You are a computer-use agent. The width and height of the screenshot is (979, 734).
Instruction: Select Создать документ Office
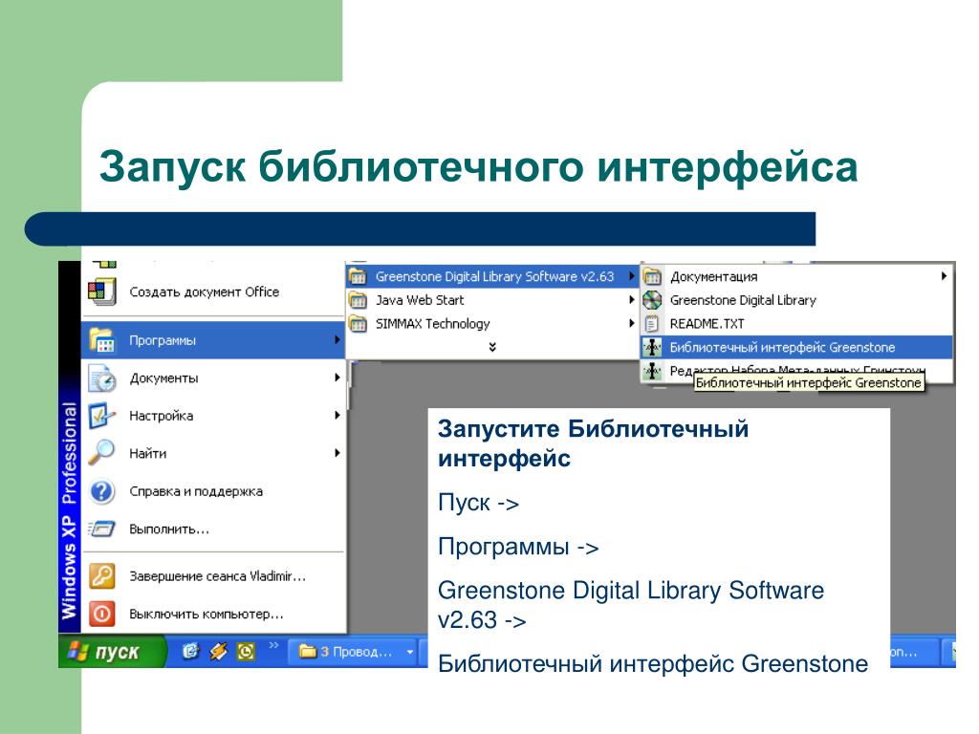click(x=213, y=291)
